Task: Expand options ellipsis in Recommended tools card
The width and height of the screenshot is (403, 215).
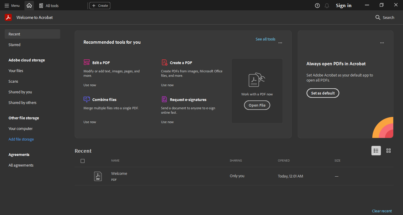Action: [280, 43]
